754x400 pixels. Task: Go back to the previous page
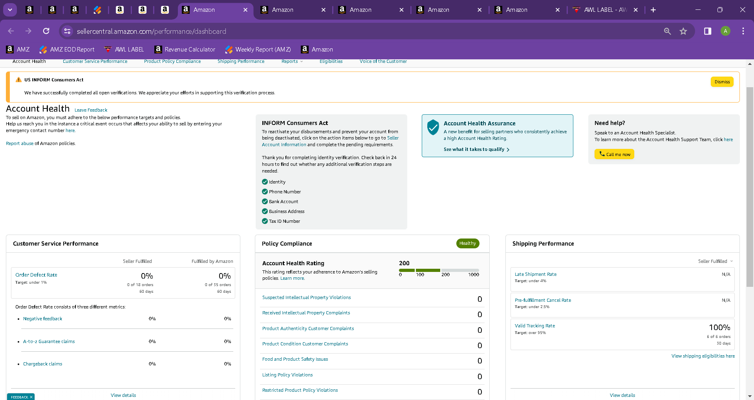(x=11, y=31)
